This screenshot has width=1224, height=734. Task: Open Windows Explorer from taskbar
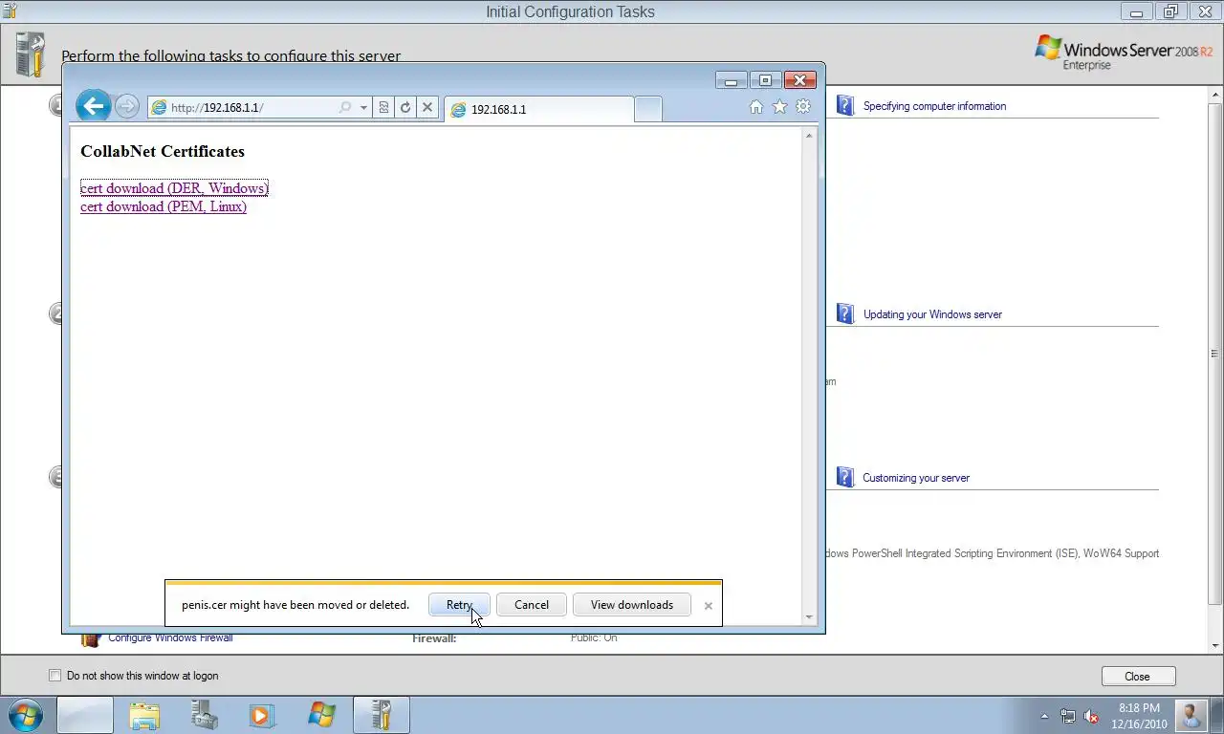point(144,715)
